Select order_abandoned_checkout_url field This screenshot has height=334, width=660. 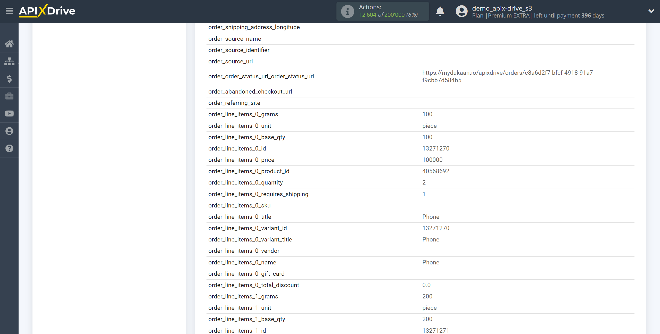420,91
